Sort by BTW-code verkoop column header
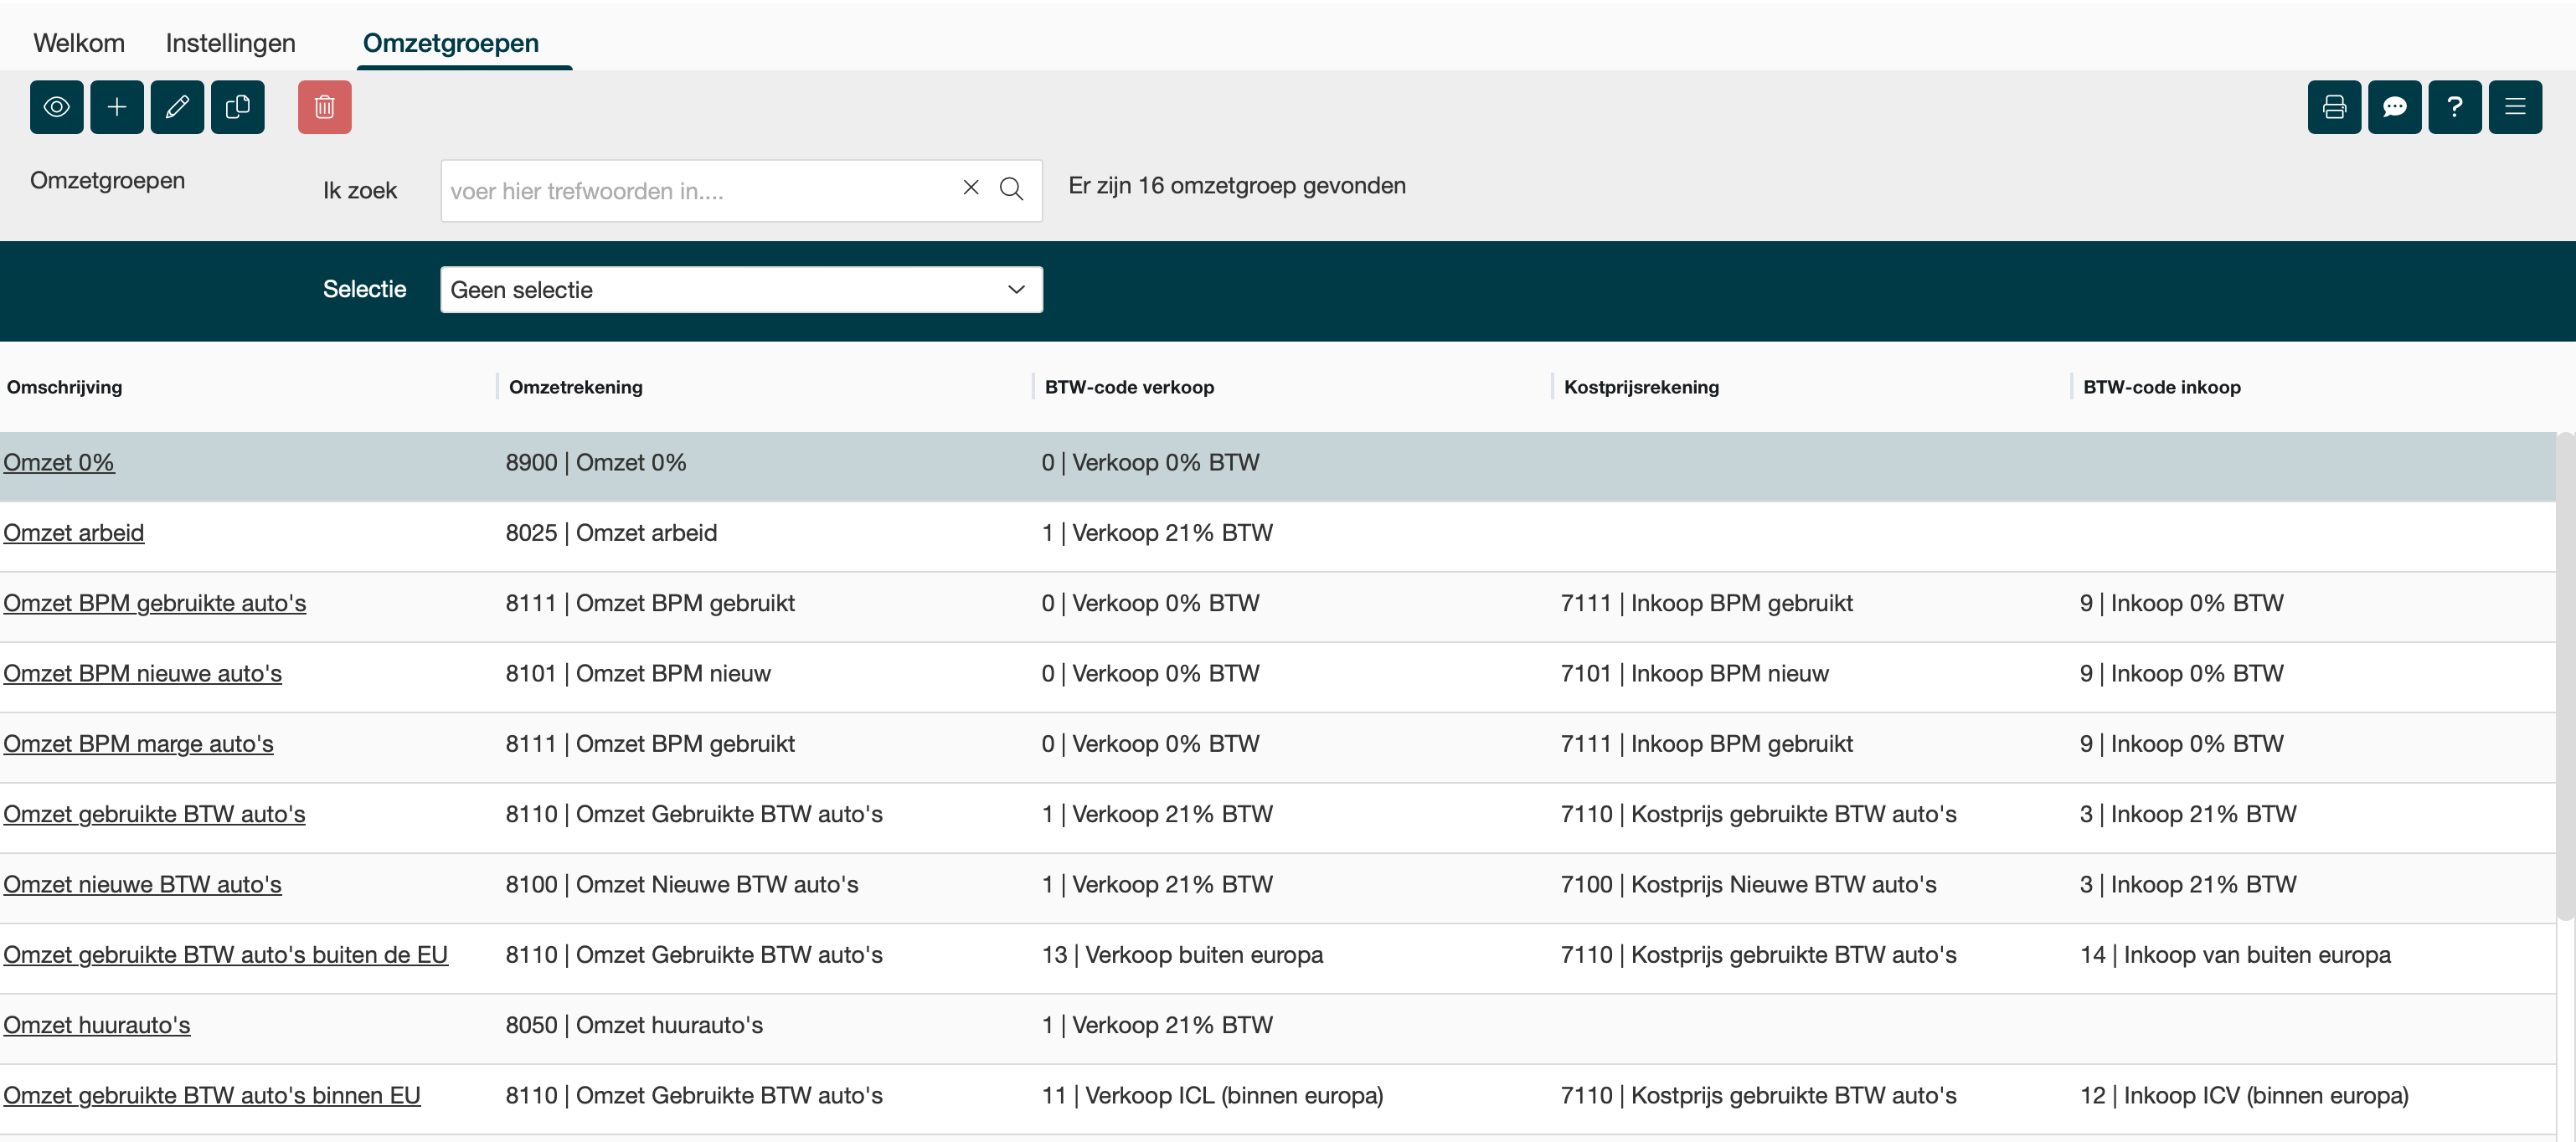Screen dimensions: 2576x1142 pyautogui.click(x=1129, y=387)
